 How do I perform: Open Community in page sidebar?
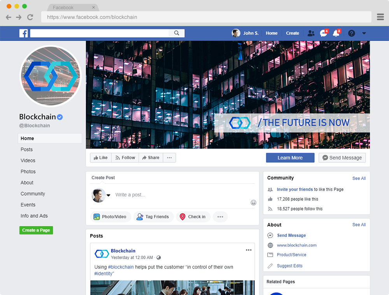coord(33,194)
